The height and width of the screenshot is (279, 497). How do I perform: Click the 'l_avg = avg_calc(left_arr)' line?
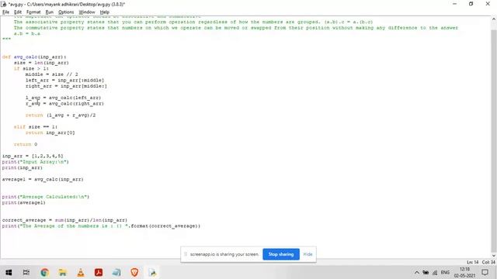[63, 98]
